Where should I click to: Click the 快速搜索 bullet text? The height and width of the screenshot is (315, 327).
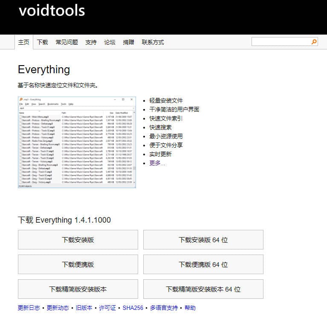click(x=160, y=127)
